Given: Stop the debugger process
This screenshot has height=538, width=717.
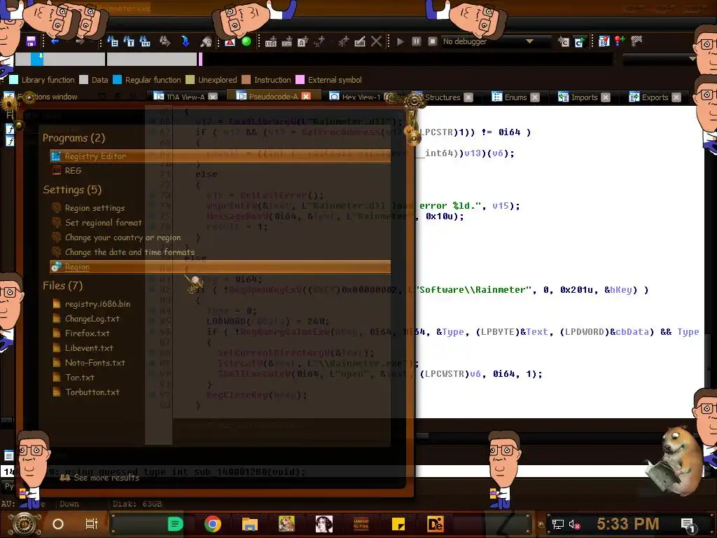Looking at the screenshot, I should click(x=432, y=41).
